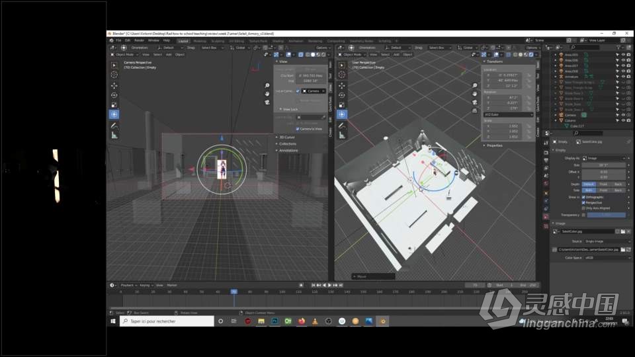Image resolution: width=635 pixels, height=357 pixels.
Task: Select the Measure tool in left viewport
Action: [x=114, y=136]
